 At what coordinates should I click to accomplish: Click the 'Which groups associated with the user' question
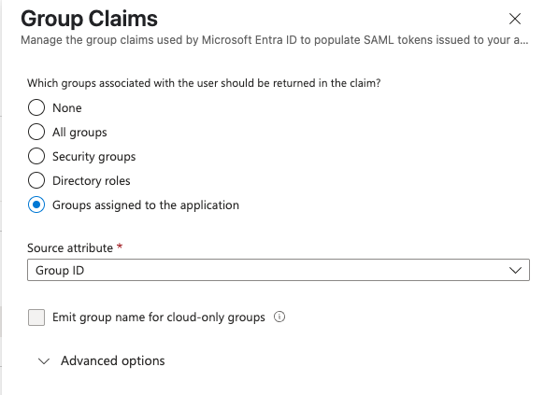coord(204,83)
